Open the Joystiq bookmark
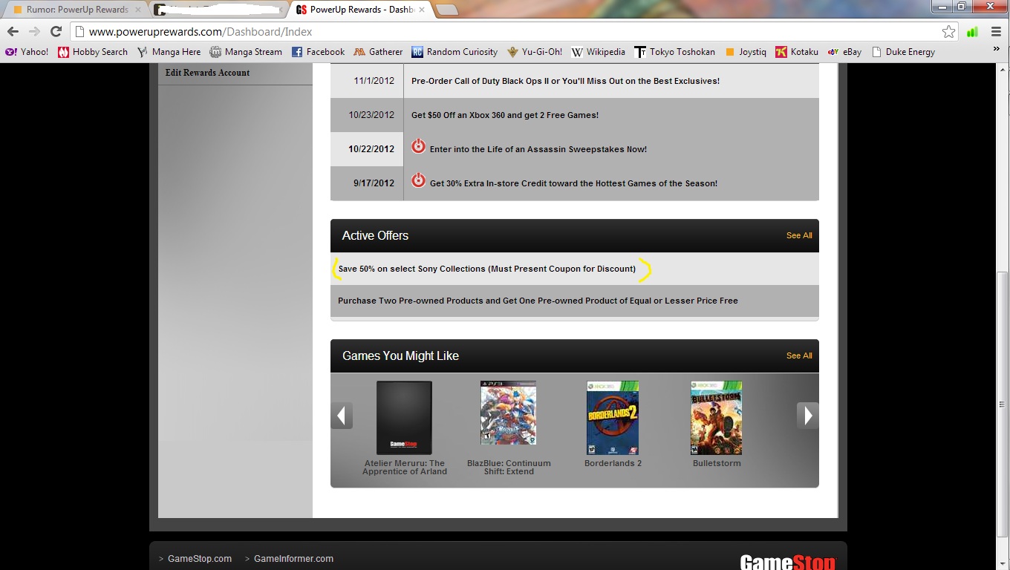 [746, 52]
